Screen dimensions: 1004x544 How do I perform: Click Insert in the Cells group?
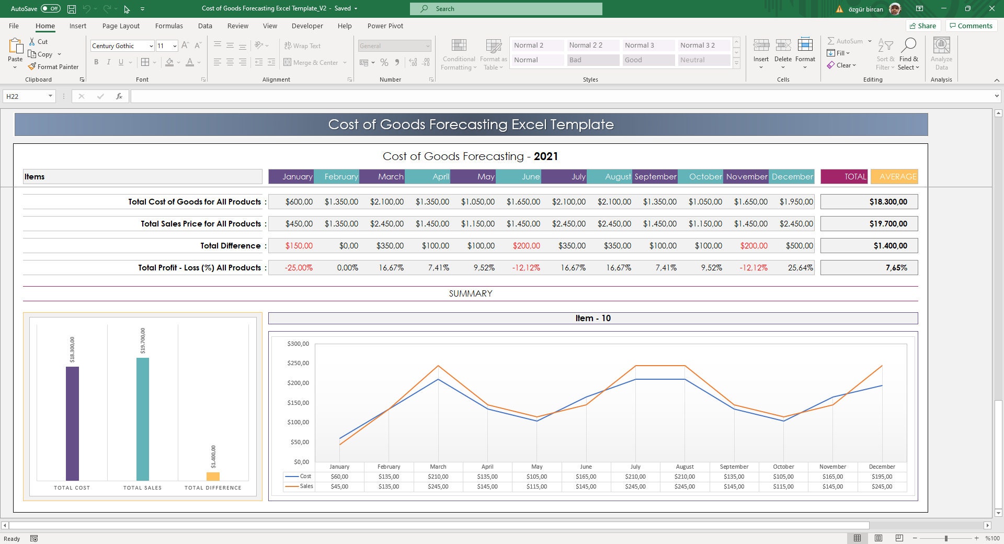(761, 50)
